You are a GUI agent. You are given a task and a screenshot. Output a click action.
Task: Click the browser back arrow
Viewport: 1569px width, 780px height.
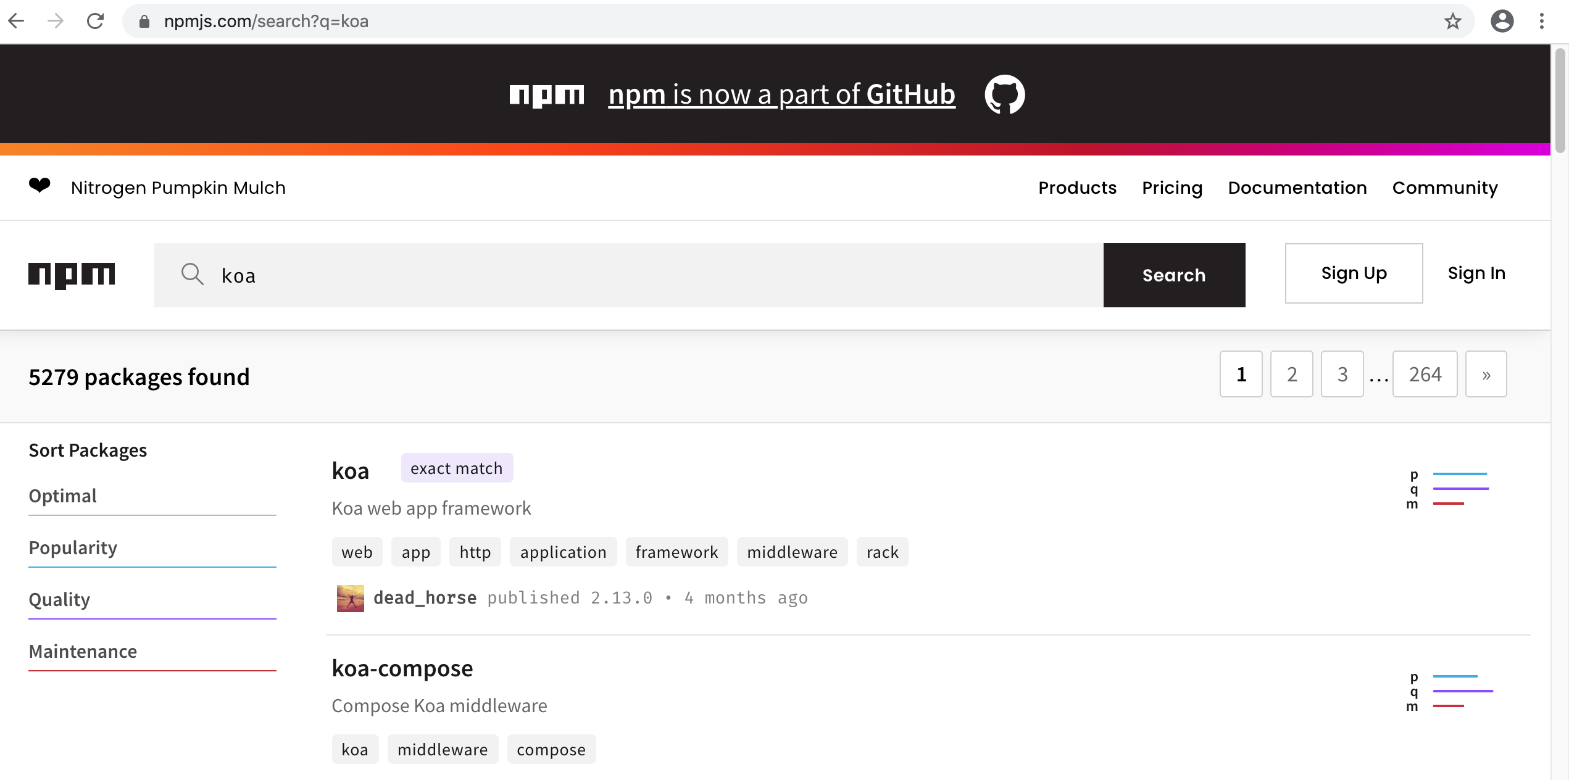[17, 22]
